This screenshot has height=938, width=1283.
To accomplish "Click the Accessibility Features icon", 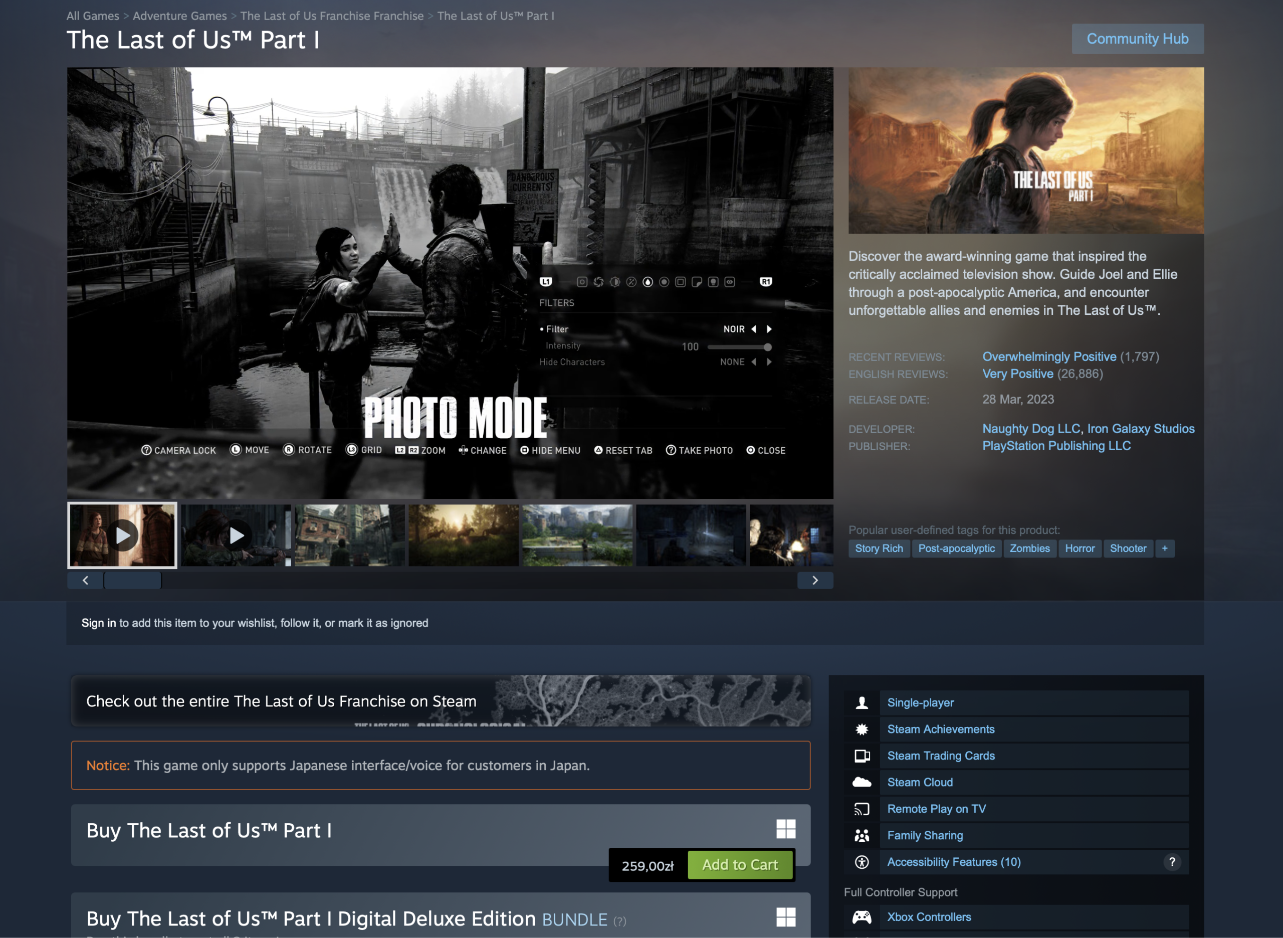I will [x=862, y=862].
